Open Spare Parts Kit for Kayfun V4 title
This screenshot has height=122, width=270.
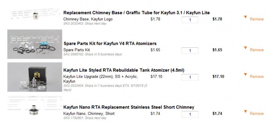point(110,43)
